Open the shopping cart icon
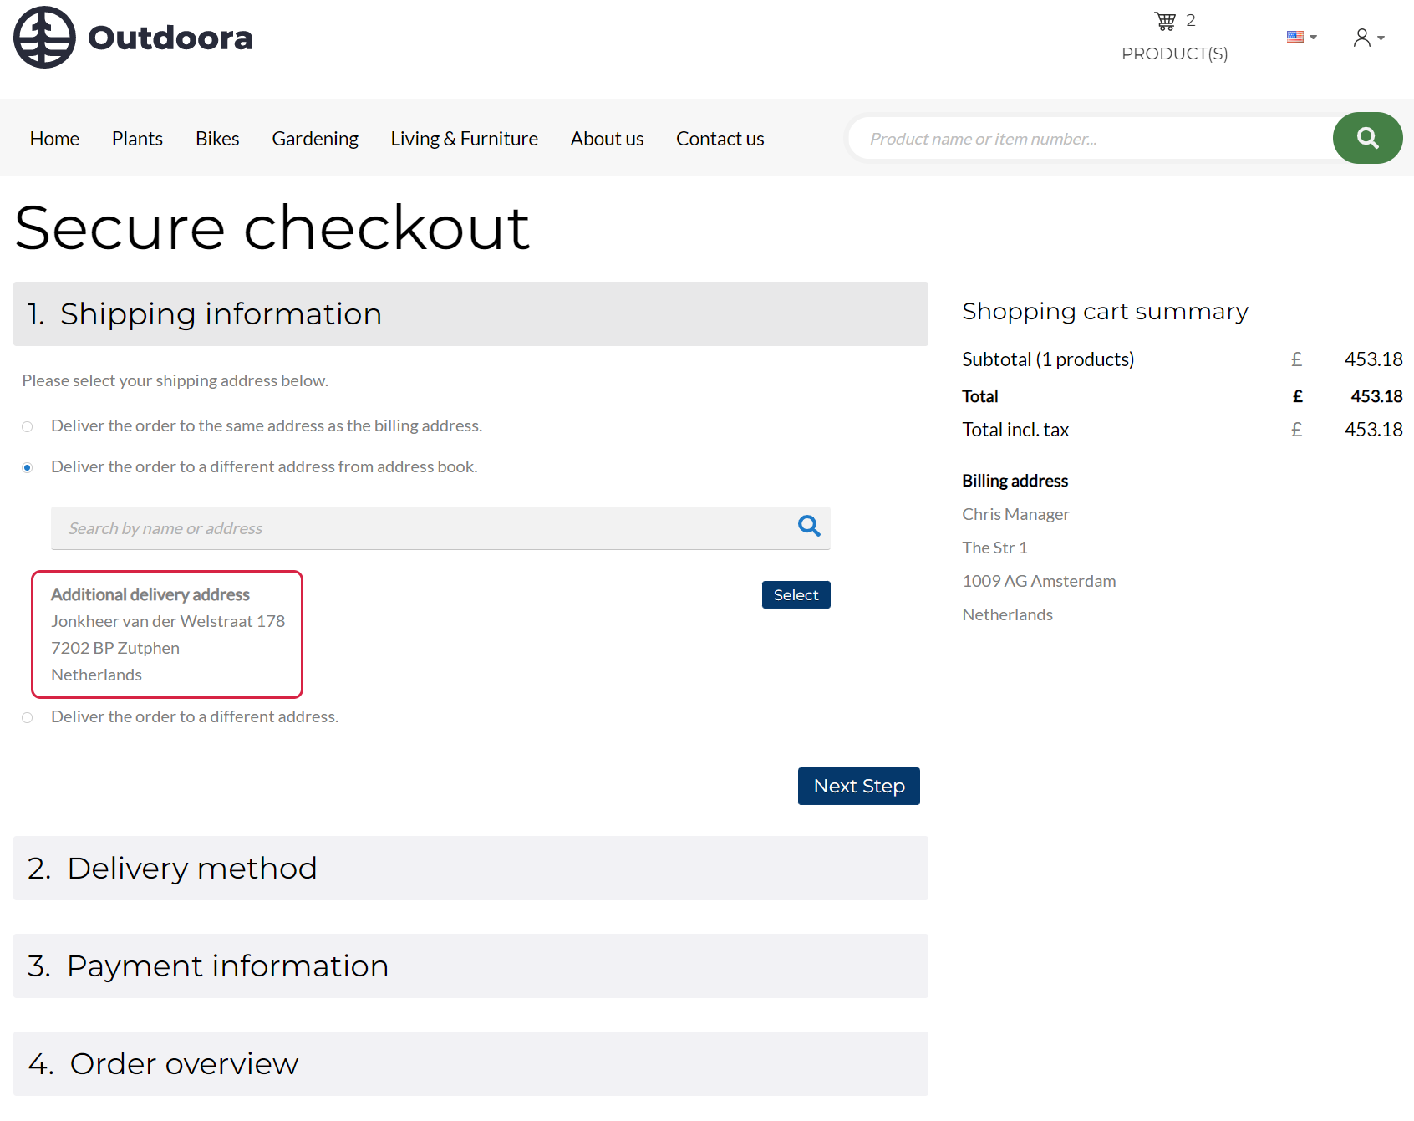The image size is (1414, 1121). click(1165, 21)
